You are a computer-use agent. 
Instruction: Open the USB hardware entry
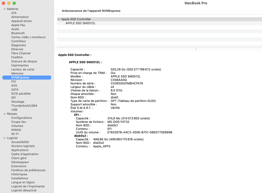(14, 110)
